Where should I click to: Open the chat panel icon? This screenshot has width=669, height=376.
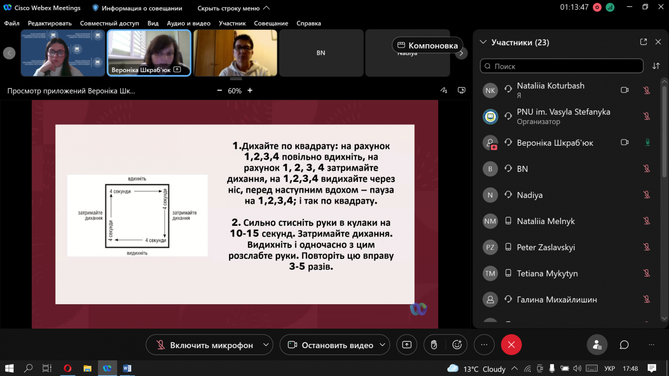tap(624, 345)
